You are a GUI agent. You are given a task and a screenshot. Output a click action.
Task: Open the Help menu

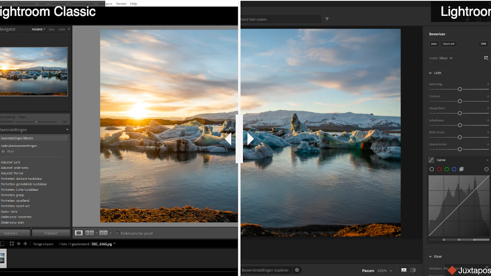click(x=133, y=4)
